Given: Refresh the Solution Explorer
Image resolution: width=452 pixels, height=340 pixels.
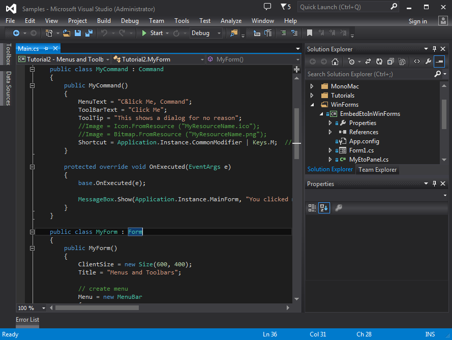Looking at the screenshot, I should pyautogui.click(x=379, y=61).
